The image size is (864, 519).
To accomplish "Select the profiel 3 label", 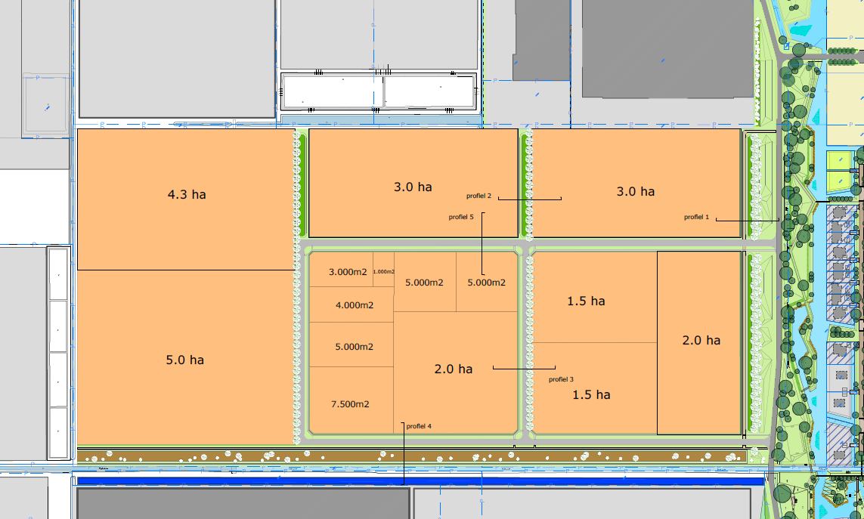I will click(x=561, y=379).
